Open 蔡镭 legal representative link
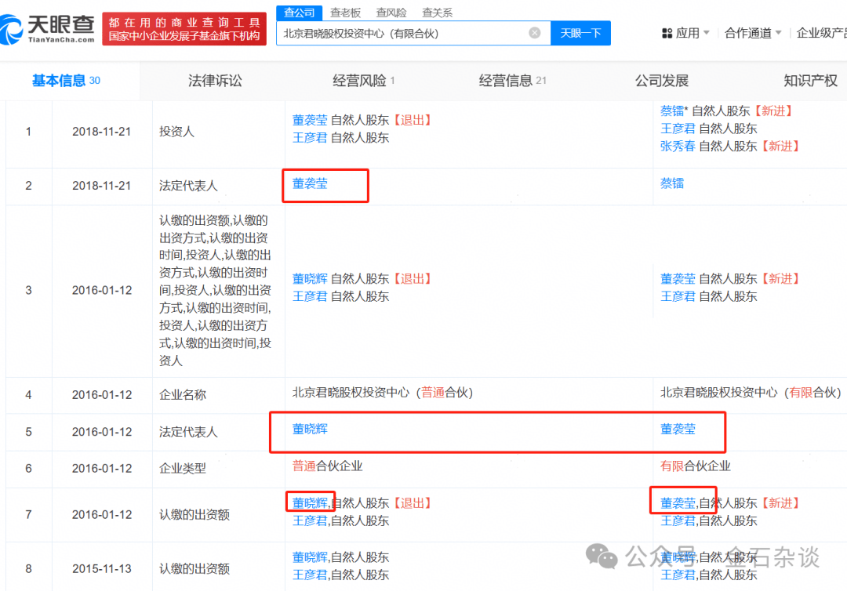Image resolution: width=847 pixels, height=591 pixels. [672, 183]
